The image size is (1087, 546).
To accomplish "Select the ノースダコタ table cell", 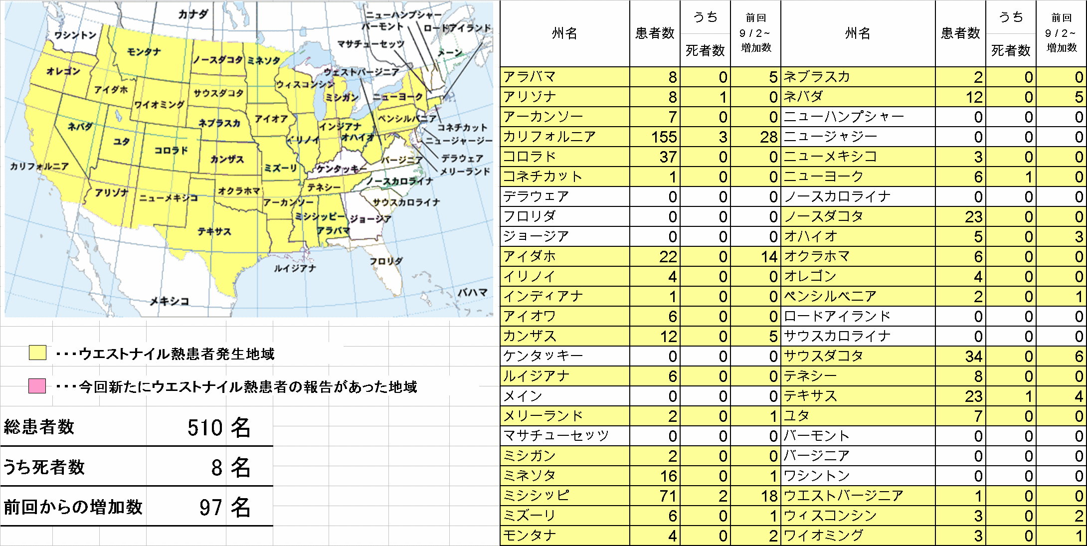I will click(858, 216).
